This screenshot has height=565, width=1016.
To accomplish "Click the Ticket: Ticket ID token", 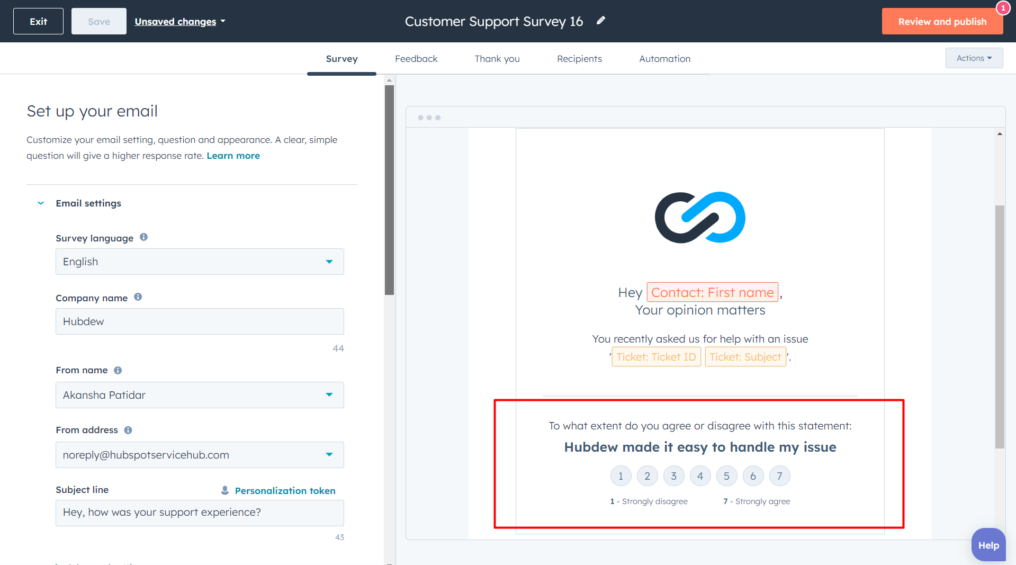I will pos(656,357).
